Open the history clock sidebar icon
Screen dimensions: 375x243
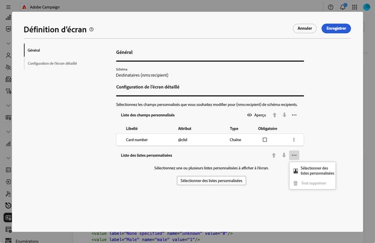[8, 205]
